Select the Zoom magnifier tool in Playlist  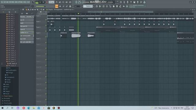tap(42, 9)
